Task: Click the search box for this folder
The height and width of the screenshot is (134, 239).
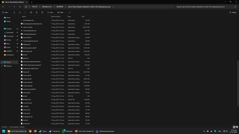Action: tap(206, 7)
